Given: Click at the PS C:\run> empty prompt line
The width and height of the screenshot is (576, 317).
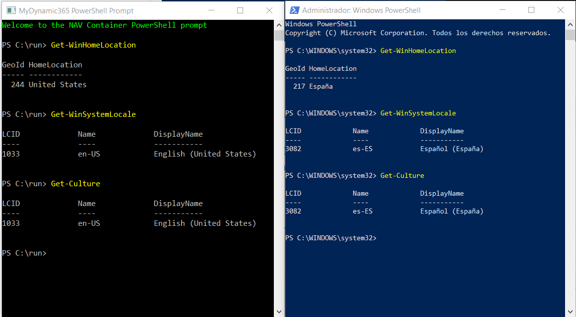Looking at the screenshot, I should tap(24, 253).
